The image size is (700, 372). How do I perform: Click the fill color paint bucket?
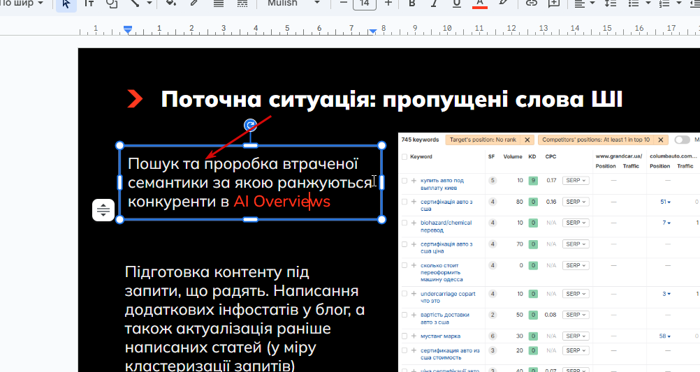click(170, 3)
